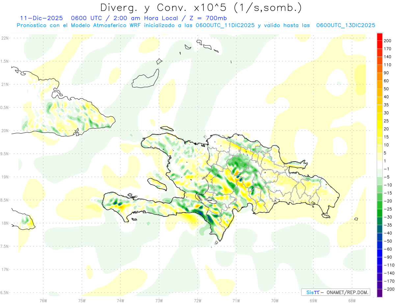Click the 'Sisπ' logo text

pos(312,292)
